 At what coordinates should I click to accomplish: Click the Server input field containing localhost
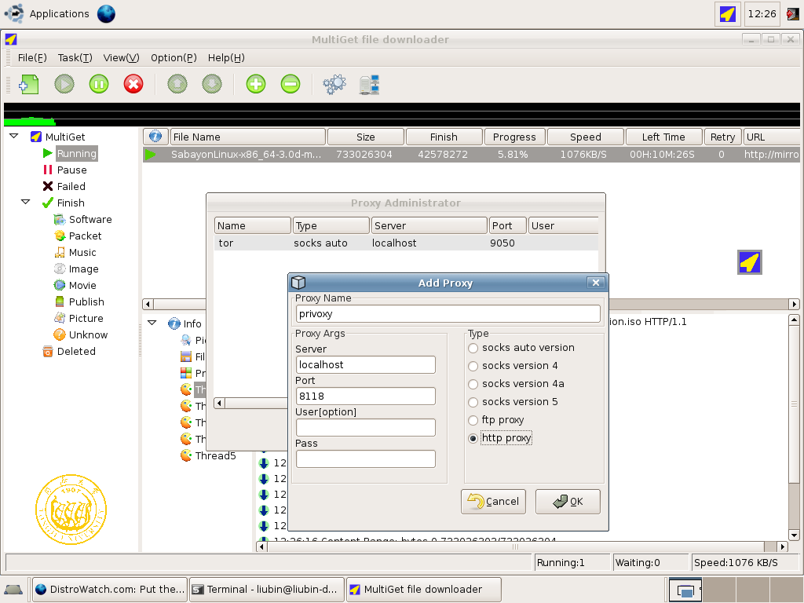click(x=366, y=364)
